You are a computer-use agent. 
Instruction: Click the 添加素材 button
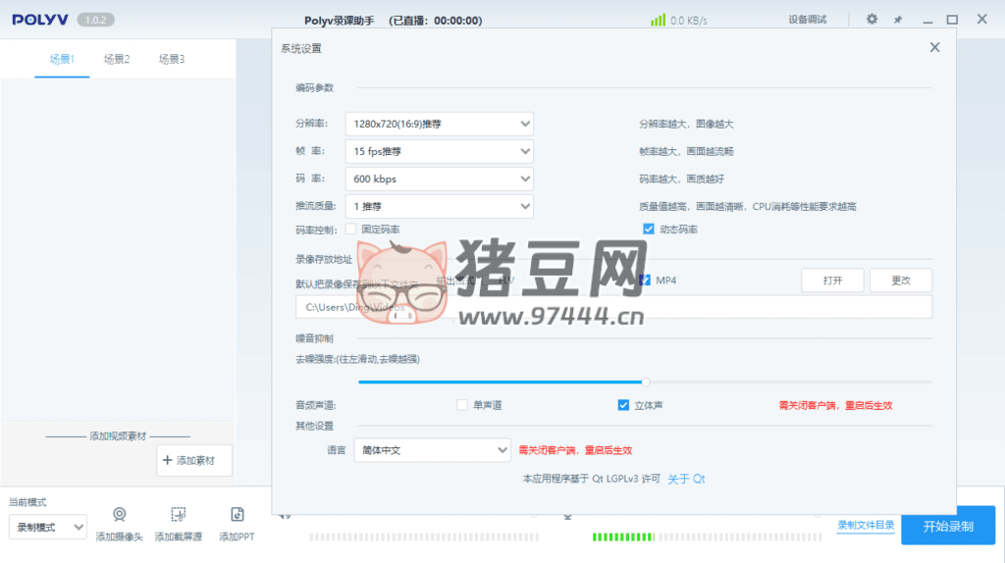[194, 460]
